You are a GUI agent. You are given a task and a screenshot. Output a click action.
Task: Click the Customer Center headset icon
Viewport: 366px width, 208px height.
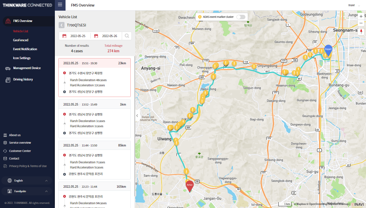click(5, 151)
